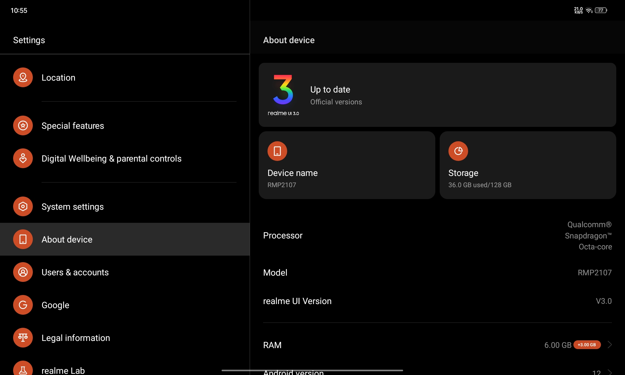Tap the 10:55 clock in status bar
This screenshot has height=375, width=625.
point(19,10)
